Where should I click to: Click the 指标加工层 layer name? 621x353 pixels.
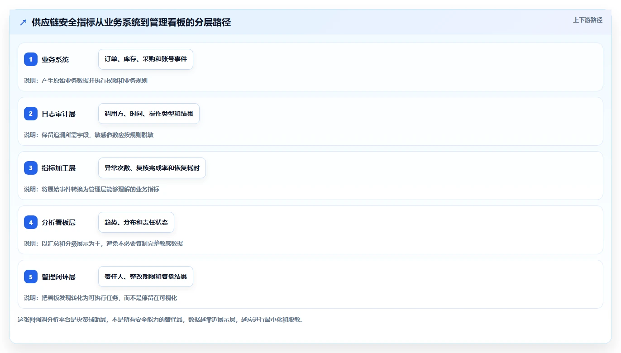point(58,168)
